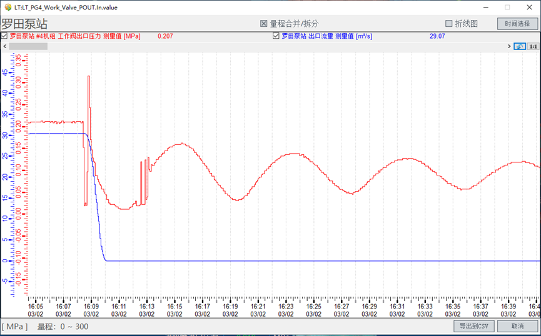
Task: Click the 导出到CSV button
Action: (474, 326)
